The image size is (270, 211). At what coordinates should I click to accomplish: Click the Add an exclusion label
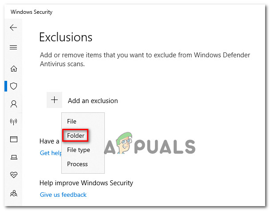[x=93, y=101]
